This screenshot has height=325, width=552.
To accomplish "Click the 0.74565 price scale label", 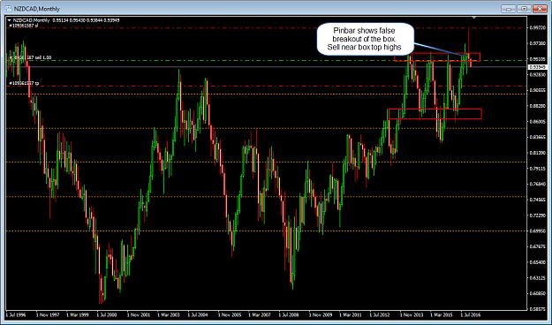I will 537,200.
